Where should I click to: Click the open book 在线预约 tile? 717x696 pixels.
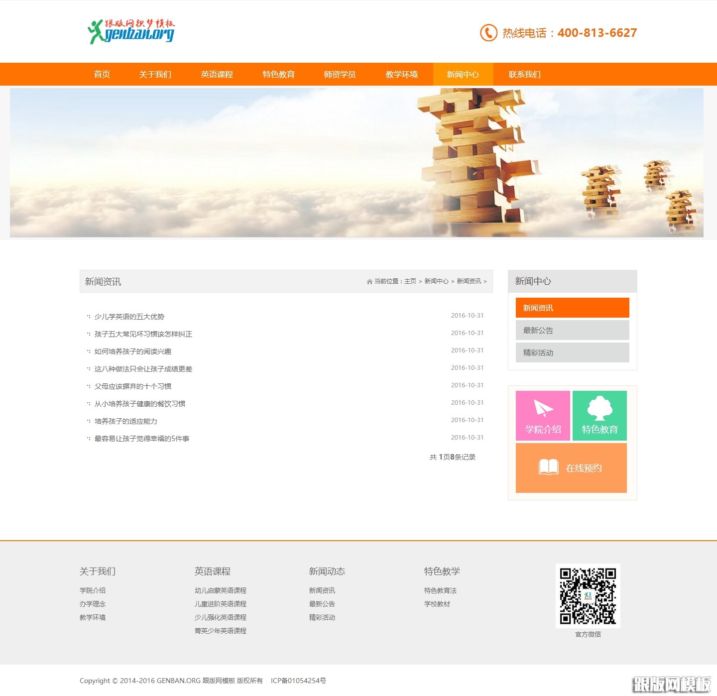(571, 468)
